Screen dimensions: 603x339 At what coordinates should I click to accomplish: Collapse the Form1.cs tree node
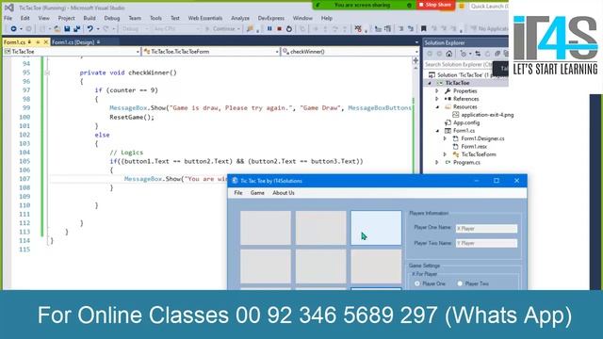click(437, 131)
